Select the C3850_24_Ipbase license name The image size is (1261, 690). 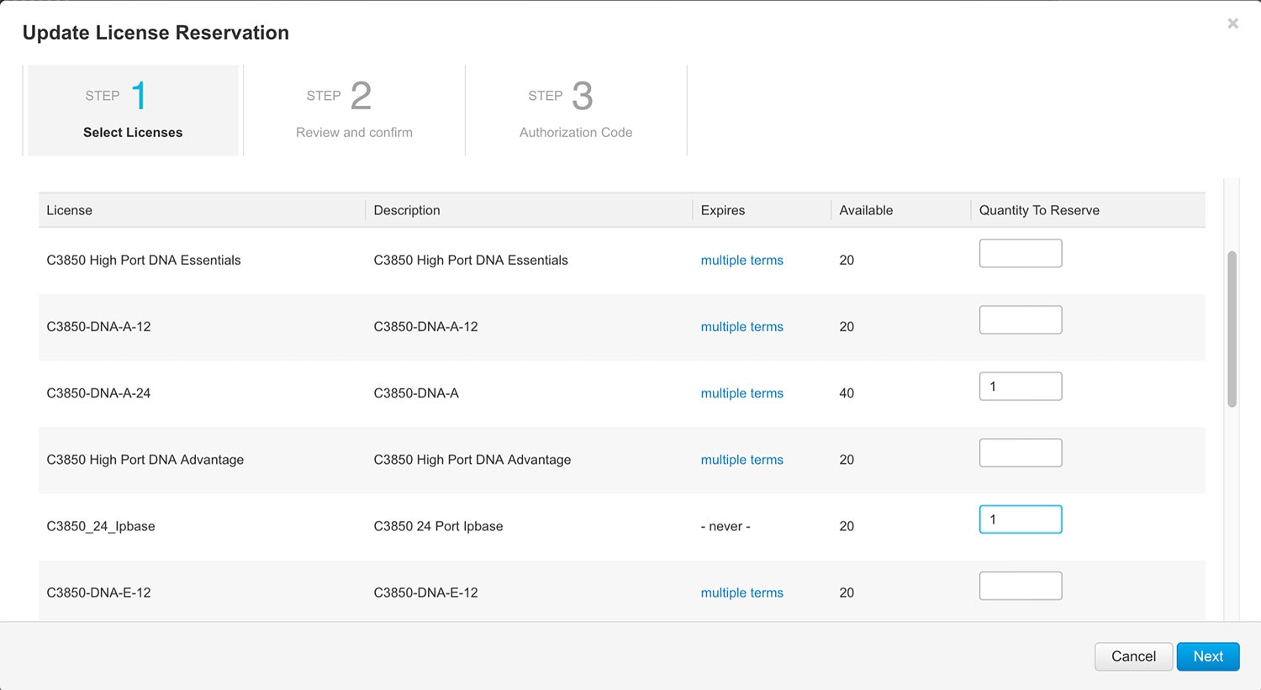(101, 526)
